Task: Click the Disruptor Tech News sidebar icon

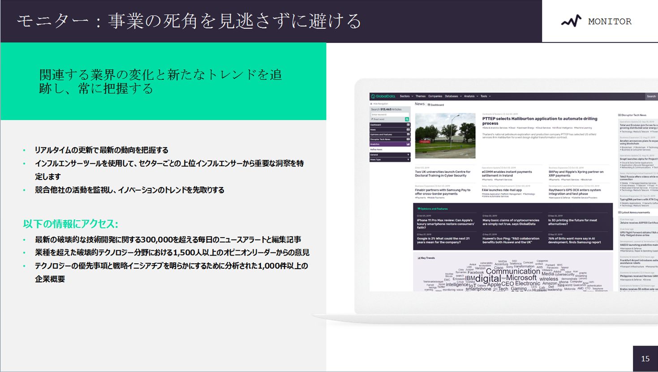Action: click(408, 139)
